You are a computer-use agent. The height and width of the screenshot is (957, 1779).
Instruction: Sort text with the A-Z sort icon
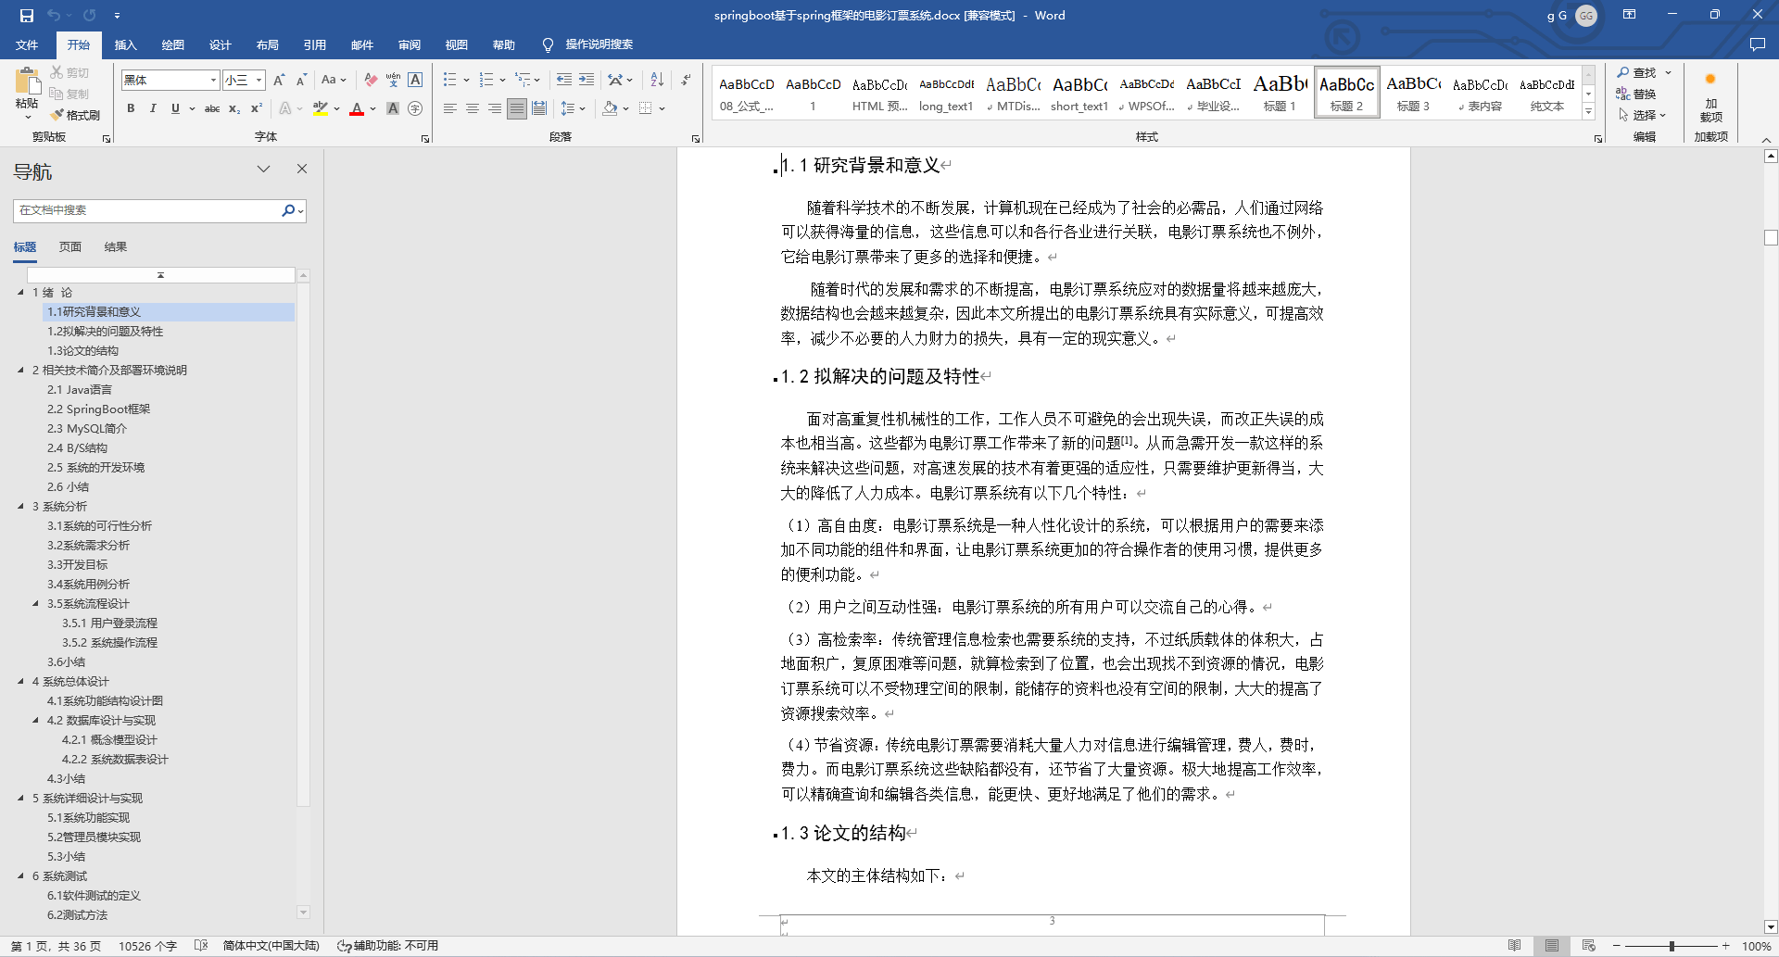[x=657, y=81]
